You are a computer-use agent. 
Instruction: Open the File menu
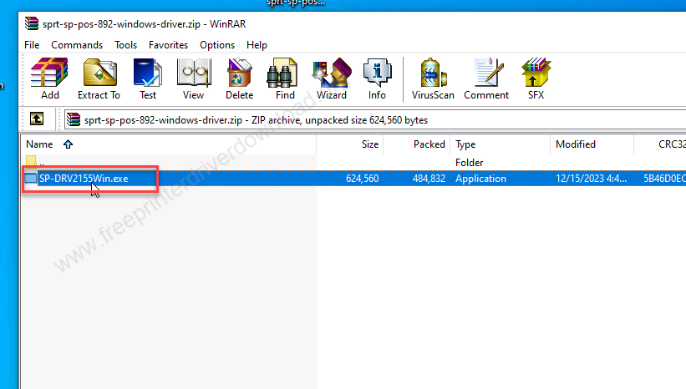pyautogui.click(x=32, y=45)
